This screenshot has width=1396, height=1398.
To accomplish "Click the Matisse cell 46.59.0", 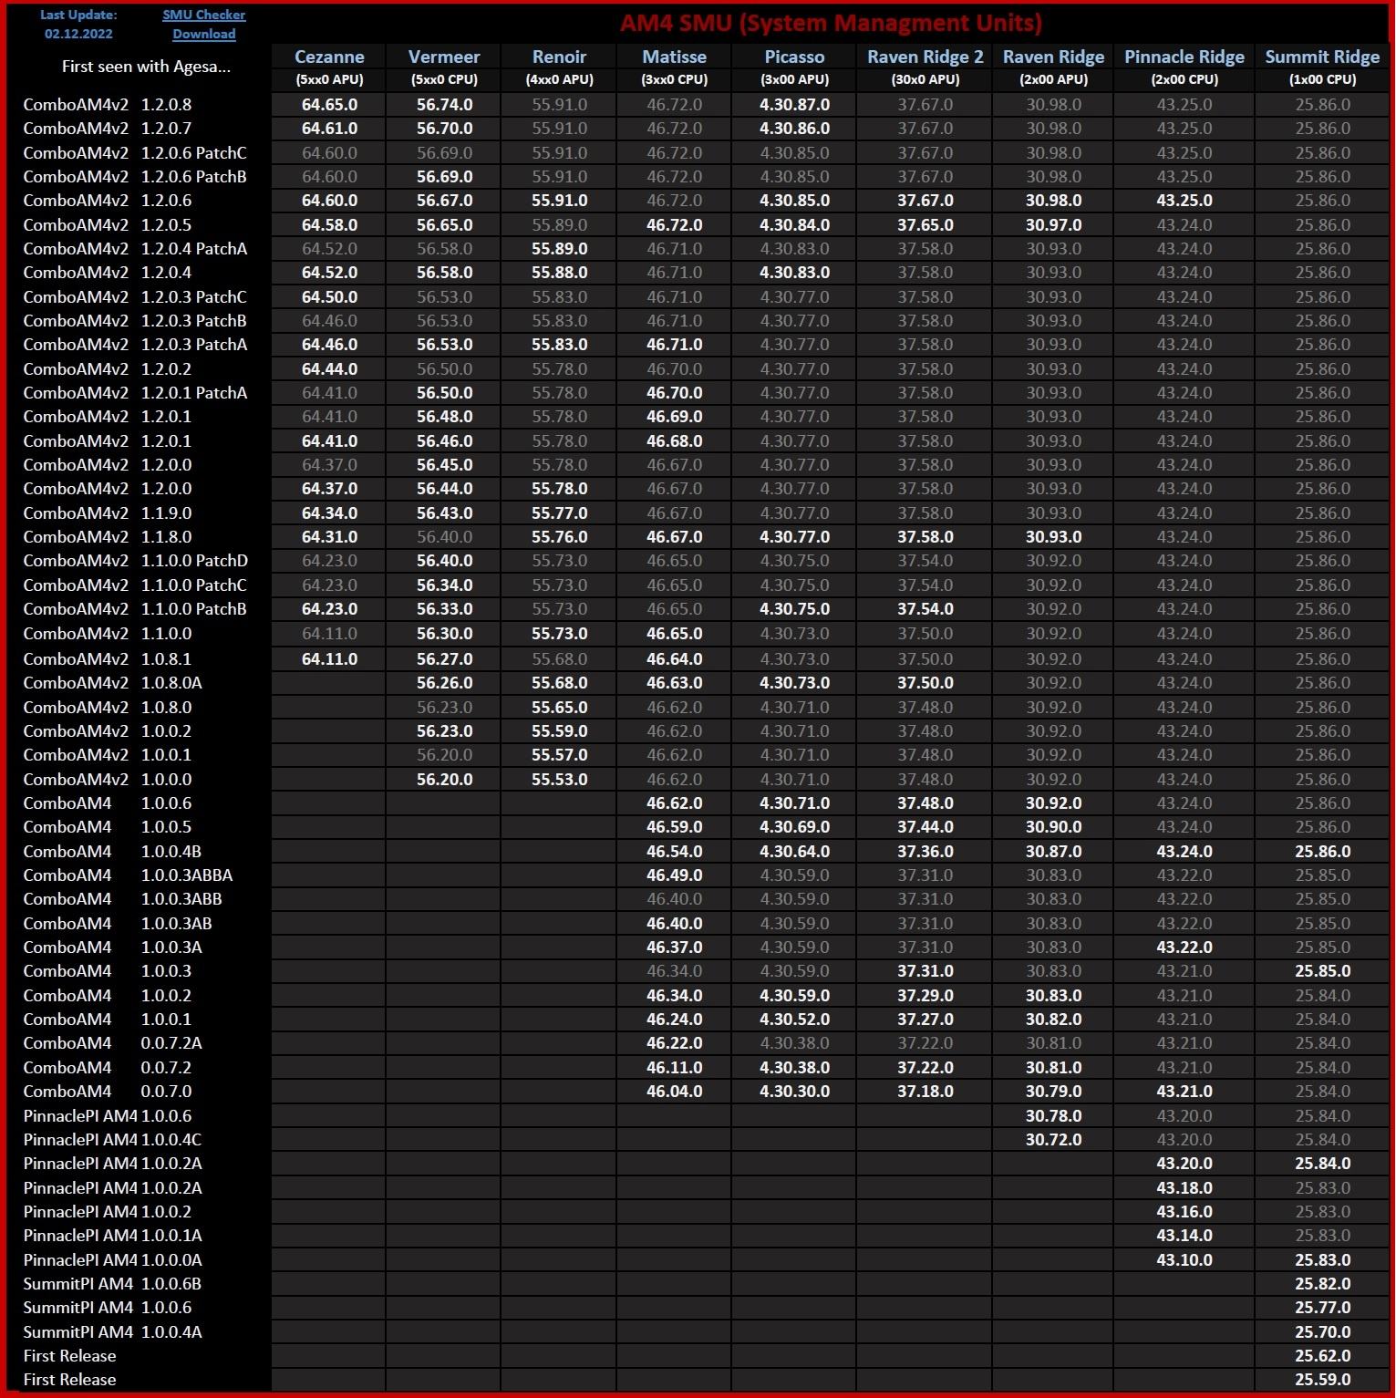I will coord(674,826).
